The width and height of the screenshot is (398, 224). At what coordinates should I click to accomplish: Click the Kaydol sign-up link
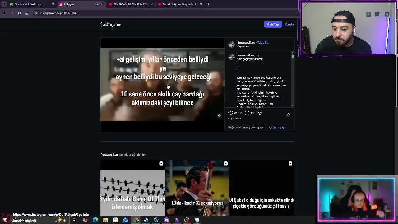click(290, 24)
